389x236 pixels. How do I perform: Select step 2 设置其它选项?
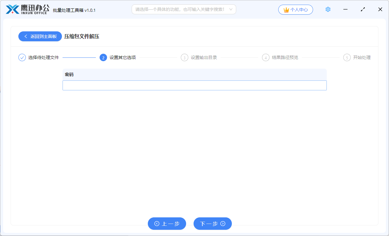point(118,57)
